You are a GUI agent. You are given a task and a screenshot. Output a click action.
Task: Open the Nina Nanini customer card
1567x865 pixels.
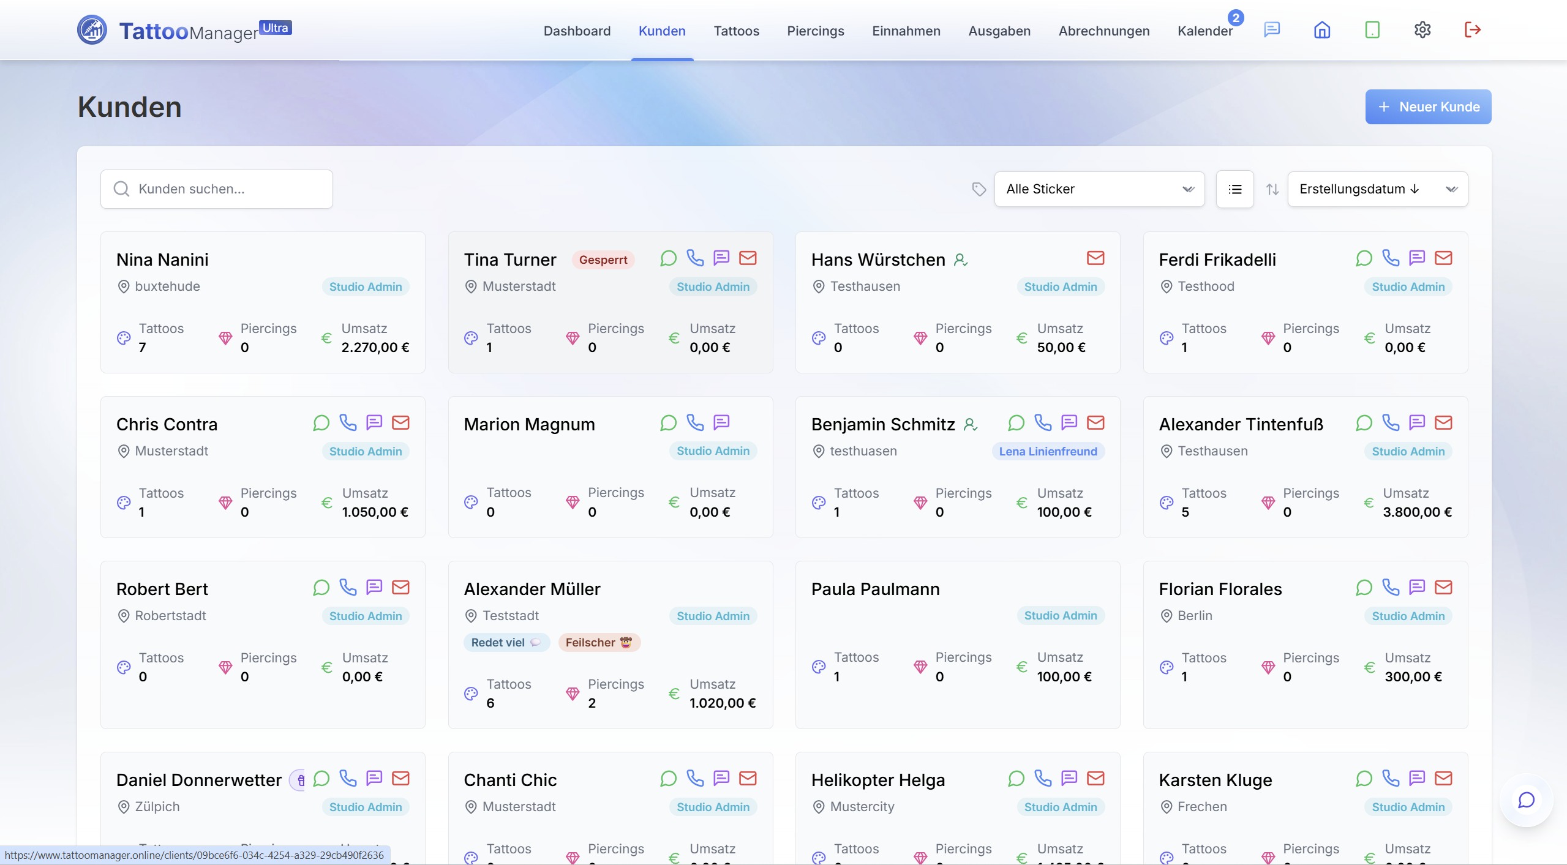(x=263, y=302)
